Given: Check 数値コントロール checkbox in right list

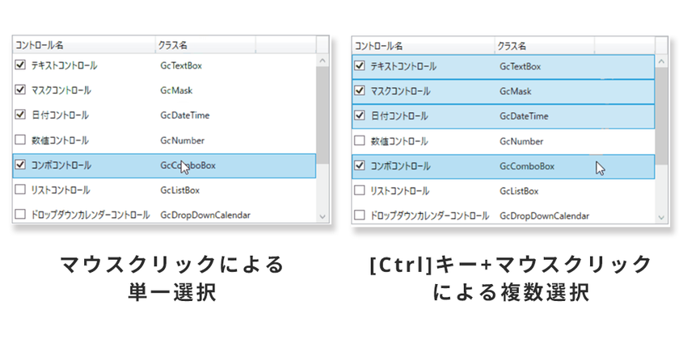Looking at the screenshot, I should click(360, 140).
